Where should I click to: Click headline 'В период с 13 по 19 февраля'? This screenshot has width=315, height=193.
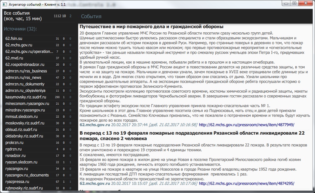point(192,136)
